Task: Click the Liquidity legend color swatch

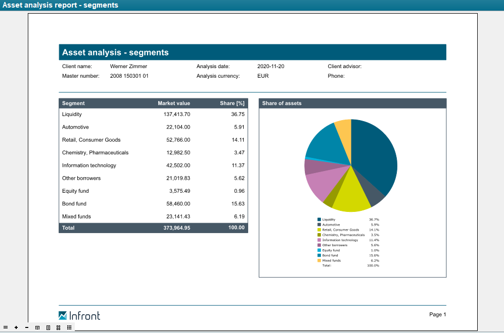Action: pyautogui.click(x=319, y=219)
